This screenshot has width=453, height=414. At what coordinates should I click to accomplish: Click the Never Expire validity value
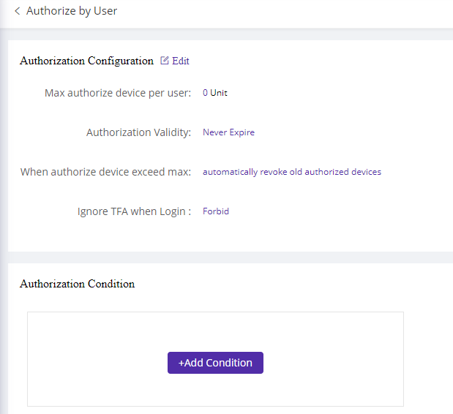coord(228,132)
